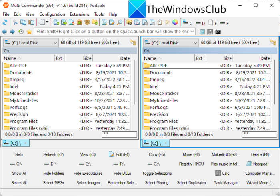Click the selection rectangle toolbar icon
280x196 pixels.
[x=42, y=22]
